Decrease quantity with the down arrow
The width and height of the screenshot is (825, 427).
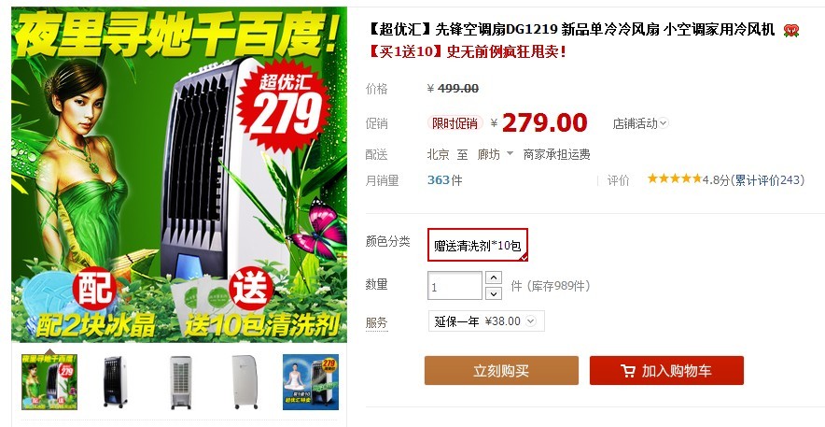coord(493,293)
